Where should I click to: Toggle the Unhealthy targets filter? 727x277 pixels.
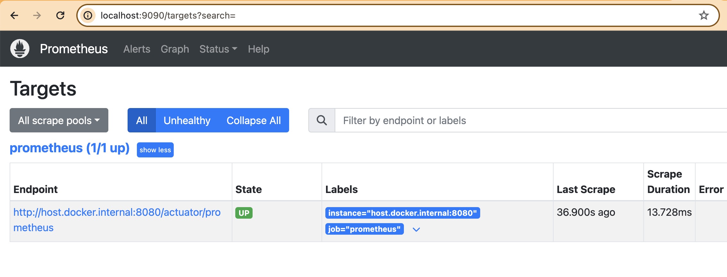(187, 121)
